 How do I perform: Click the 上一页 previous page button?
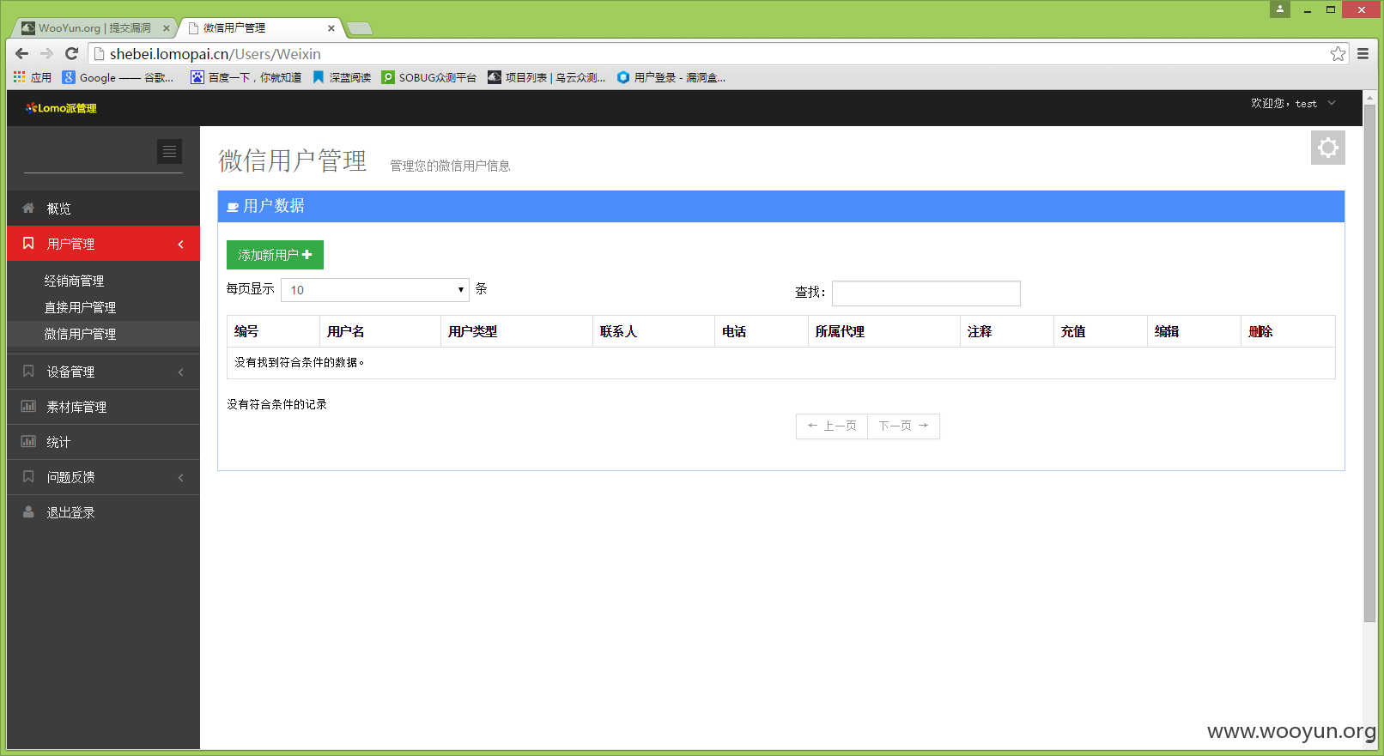click(831, 426)
